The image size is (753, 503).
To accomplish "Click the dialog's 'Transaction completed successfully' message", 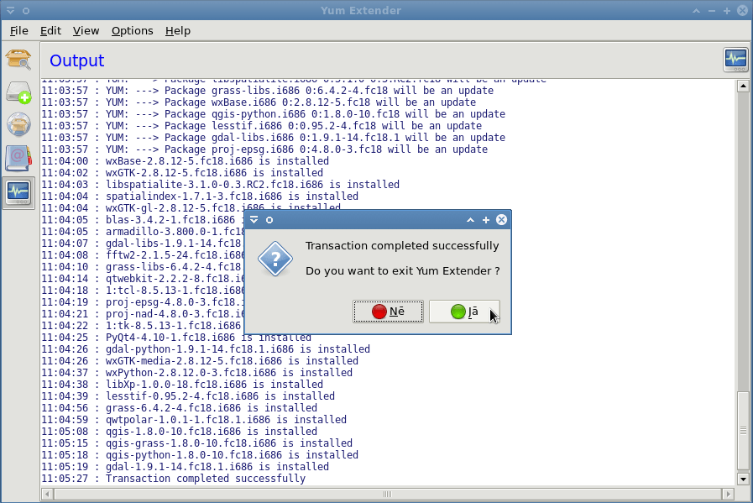I will click(x=402, y=245).
